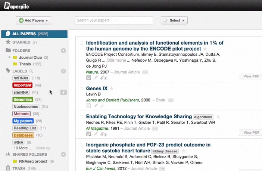Click View PDF for the ENCODE paper
The height and width of the screenshot is (171, 262).
(x=250, y=76)
